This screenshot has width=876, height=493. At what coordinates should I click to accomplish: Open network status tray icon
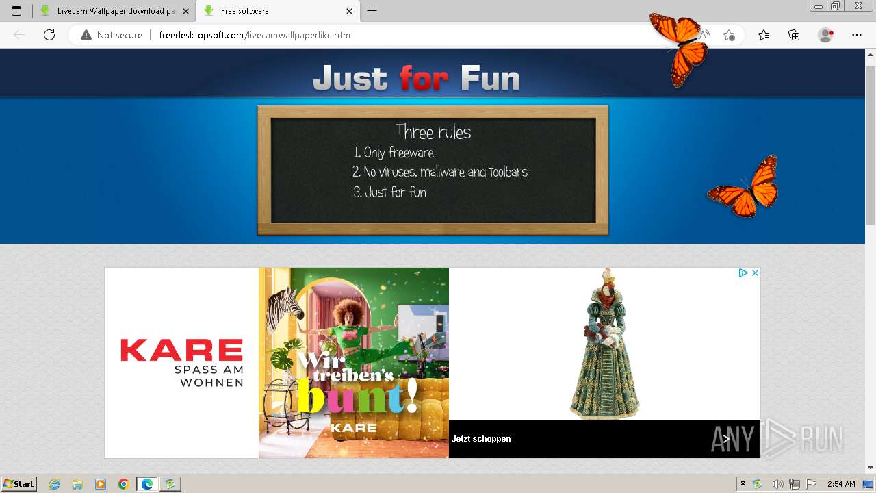(x=795, y=484)
